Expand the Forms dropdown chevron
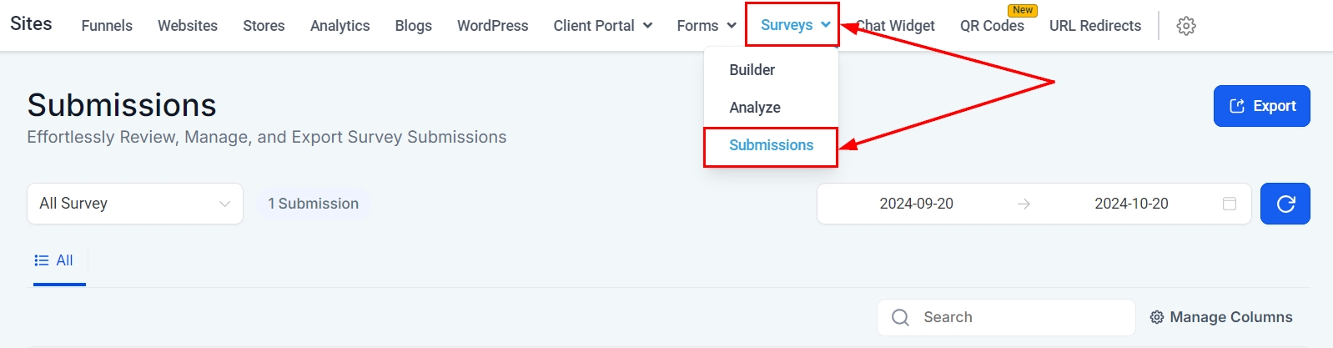1333x348 pixels. pos(732,26)
